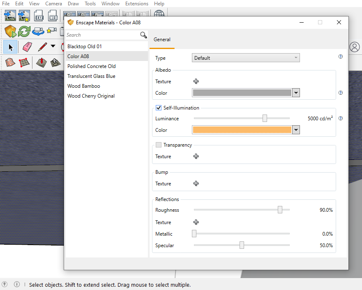
Task: Click the sandbox From Scratch grid icon
Action: click(24, 63)
